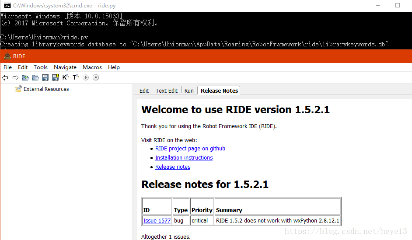The height and width of the screenshot is (240, 412).
Task: Open the Navigate menu
Action: [65, 67]
